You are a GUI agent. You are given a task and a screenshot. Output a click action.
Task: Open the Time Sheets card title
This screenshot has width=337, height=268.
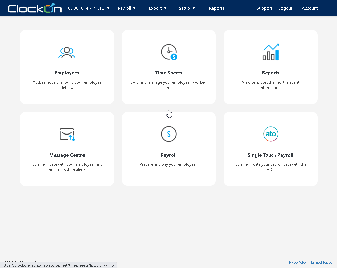click(x=168, y=73)
